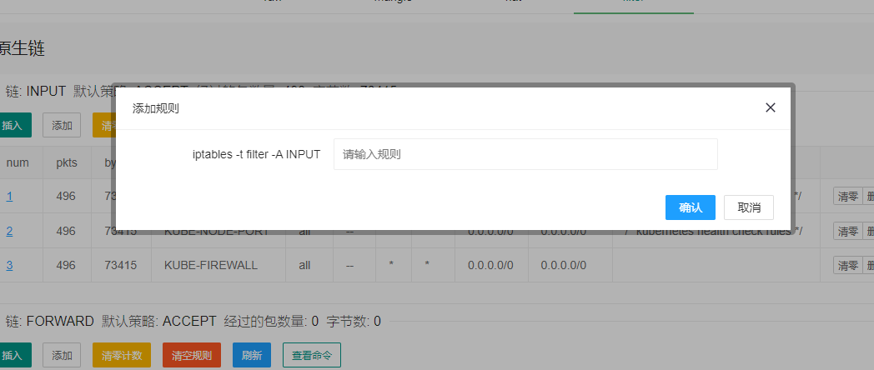Open rule number 2 link
This screenshot has width=874, height=370.
tap(9, 231)
